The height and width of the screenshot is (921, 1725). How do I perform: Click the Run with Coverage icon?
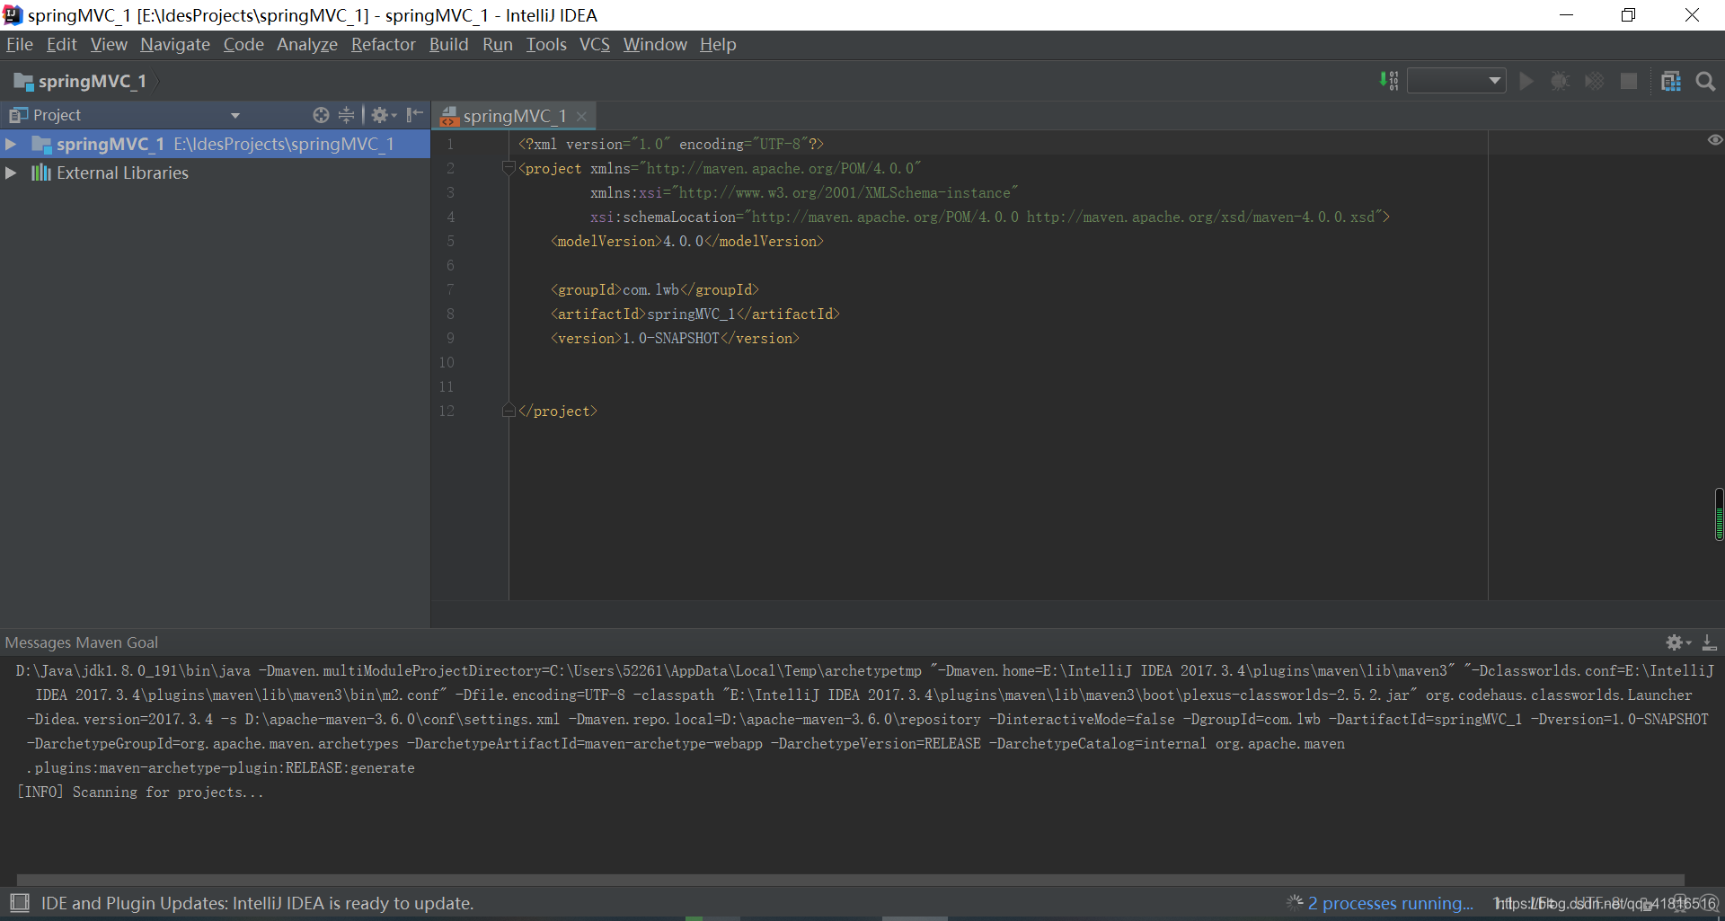point(1595,81)
